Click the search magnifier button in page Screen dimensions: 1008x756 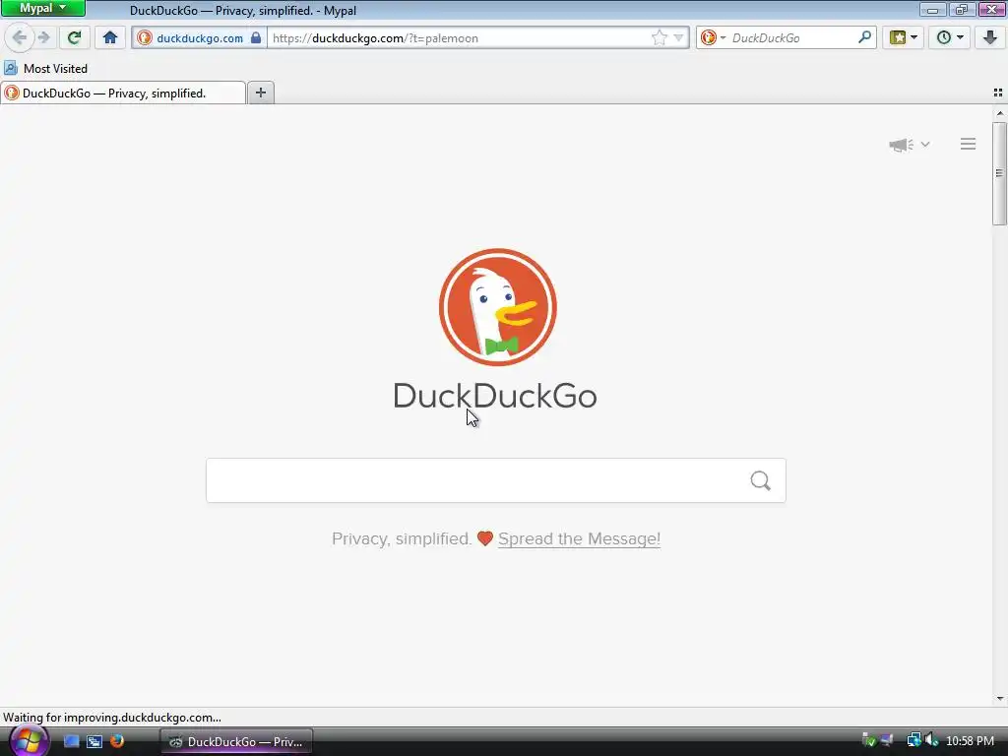point(761,480)
